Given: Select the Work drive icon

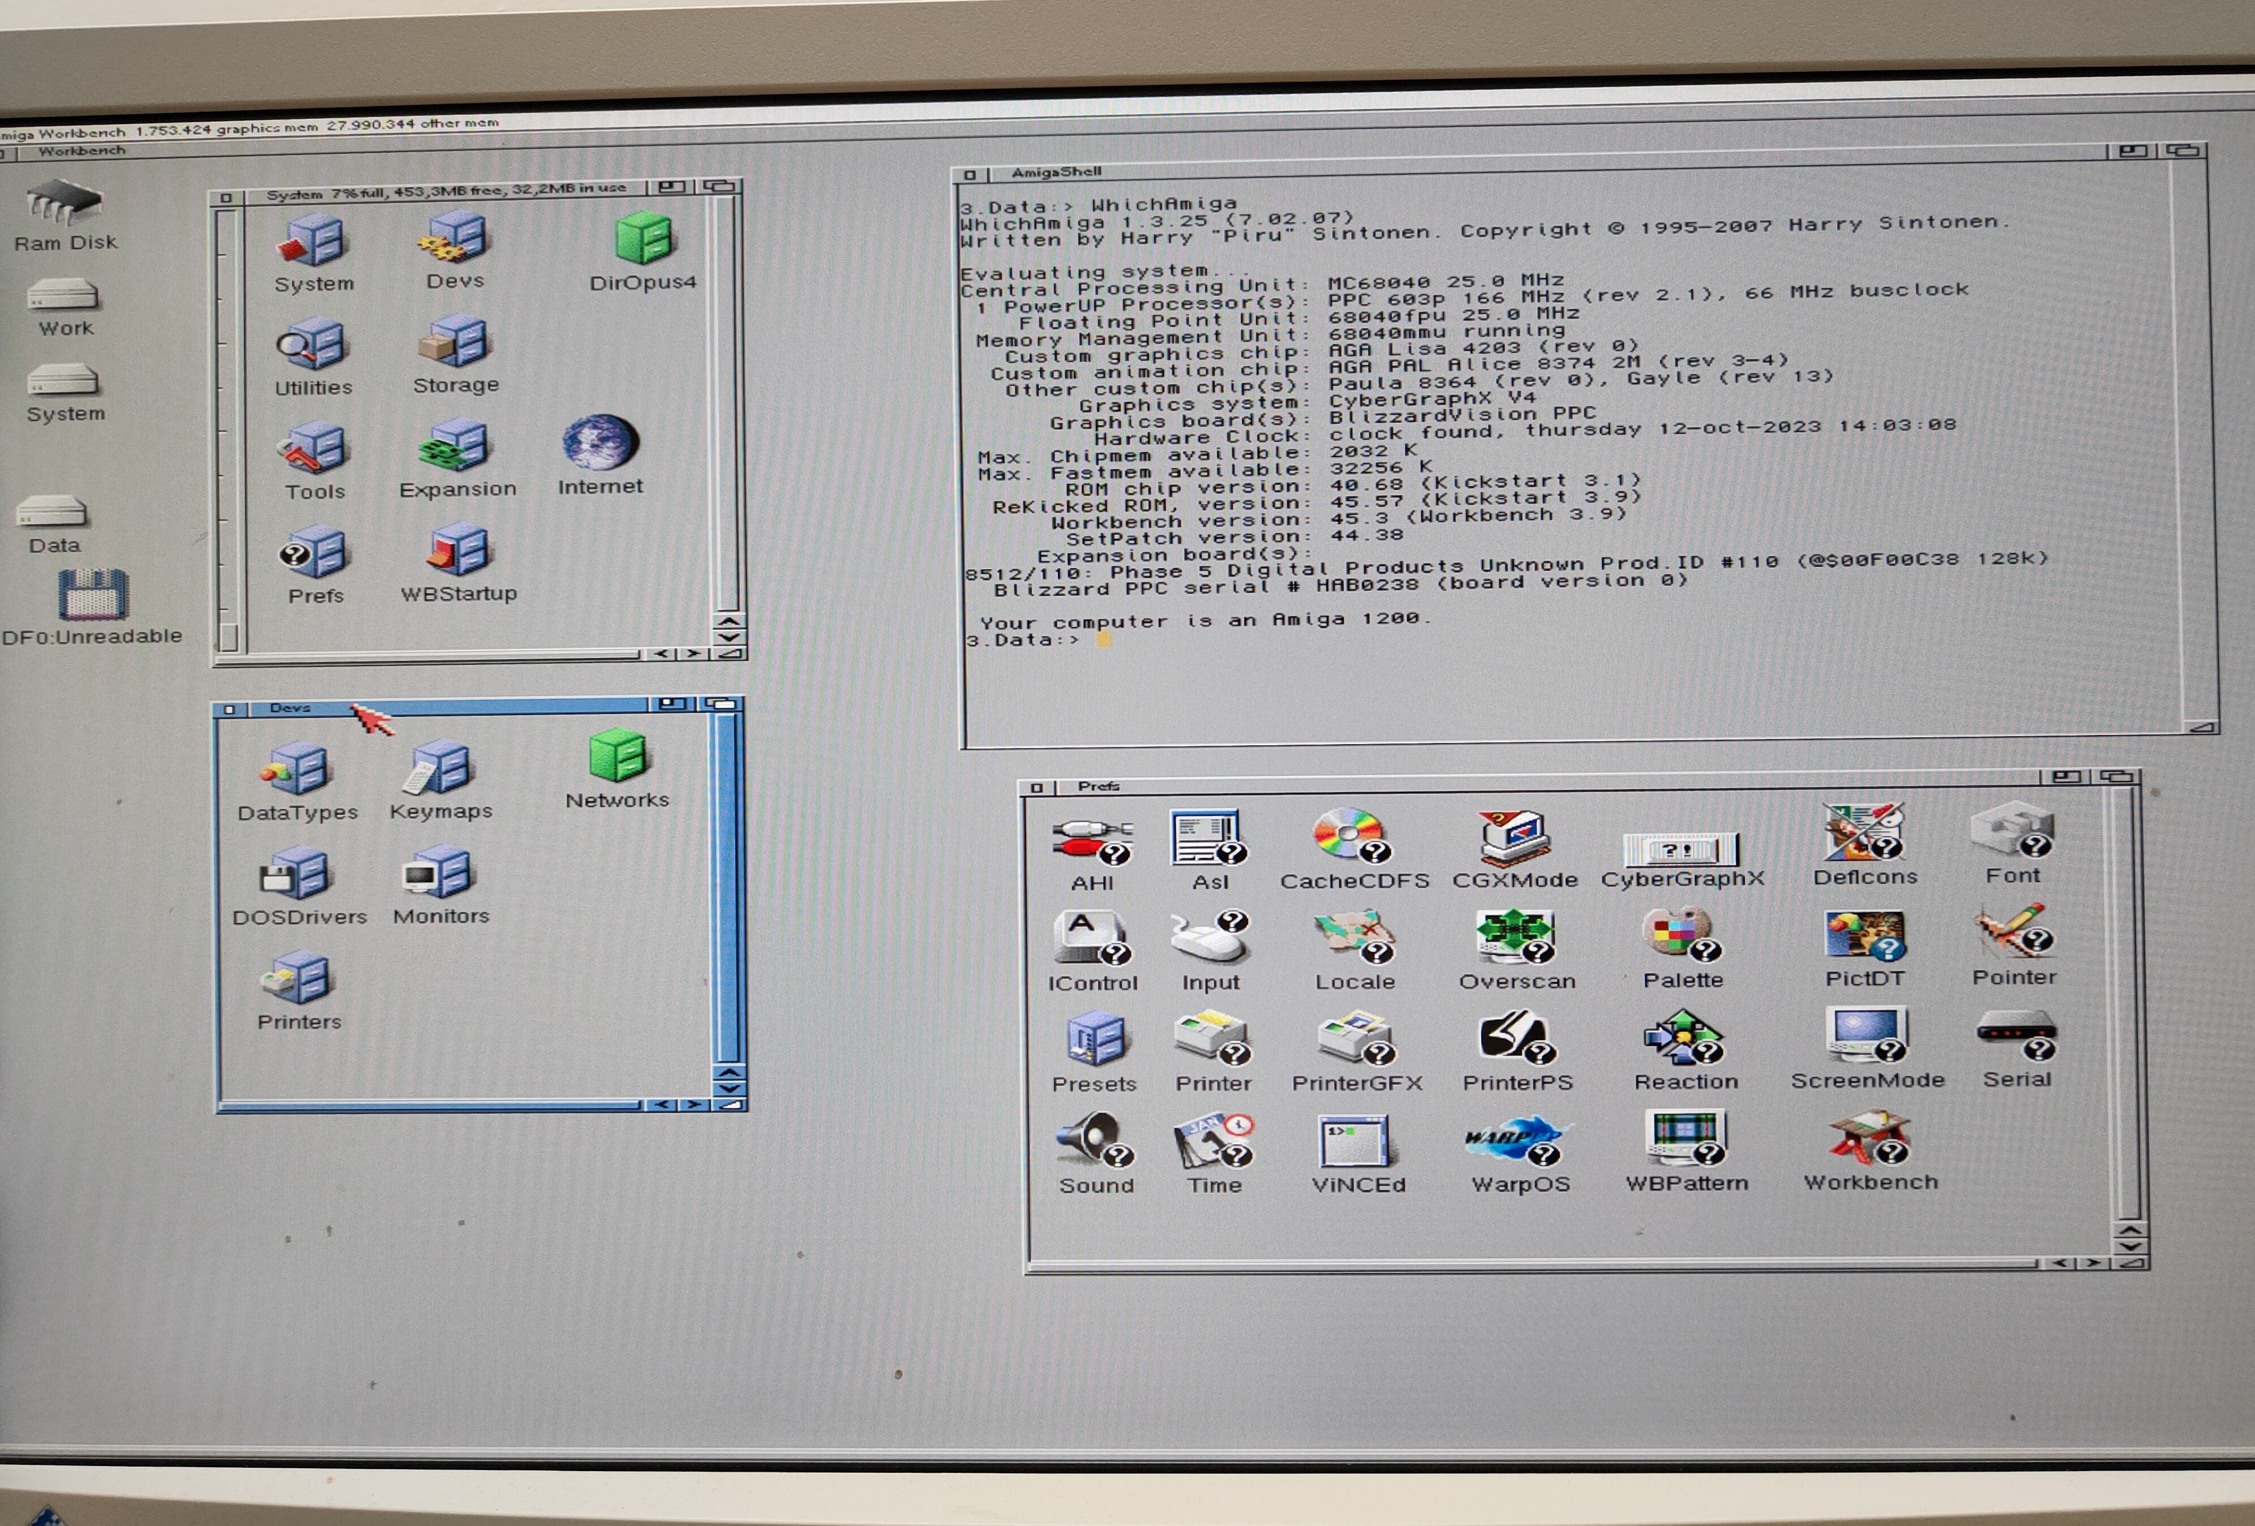Looking at the screenshot, I should click(x=64, y=294).
